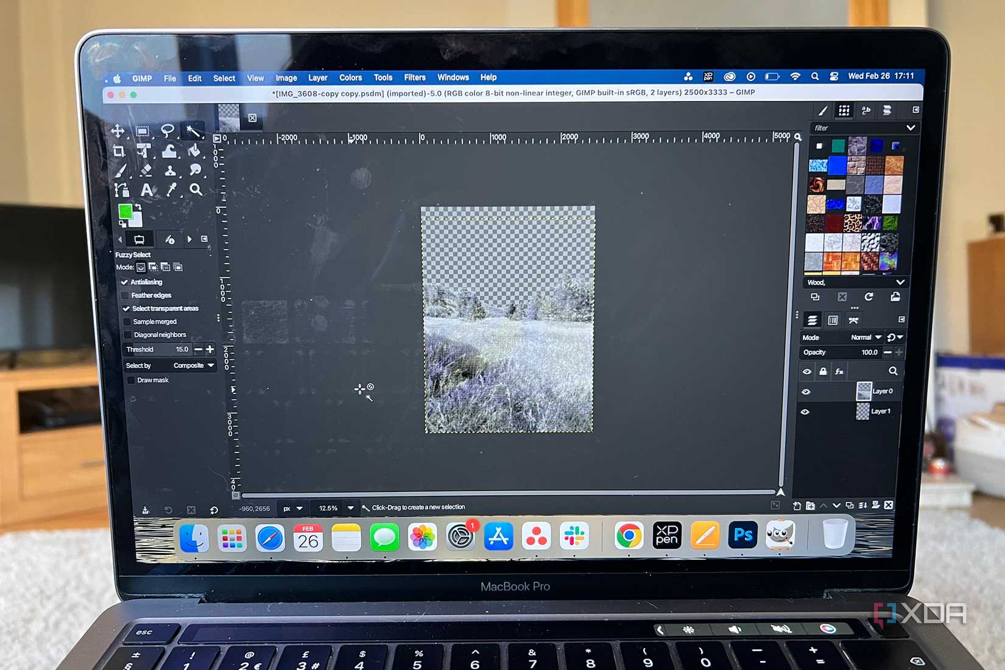
Task: Select the Move tool
Action: tap(118, 131)
